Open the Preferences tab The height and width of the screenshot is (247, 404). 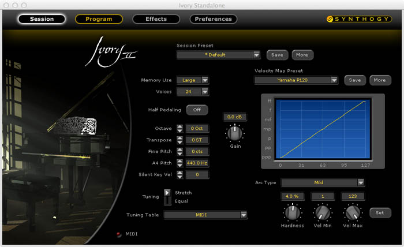214,19
